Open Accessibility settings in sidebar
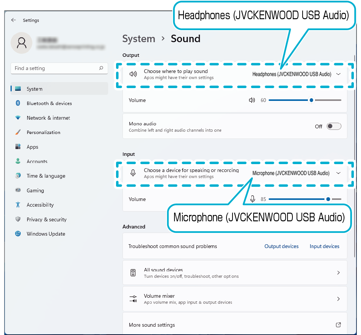Screen dimensions: 361x335 click(40, 205)
